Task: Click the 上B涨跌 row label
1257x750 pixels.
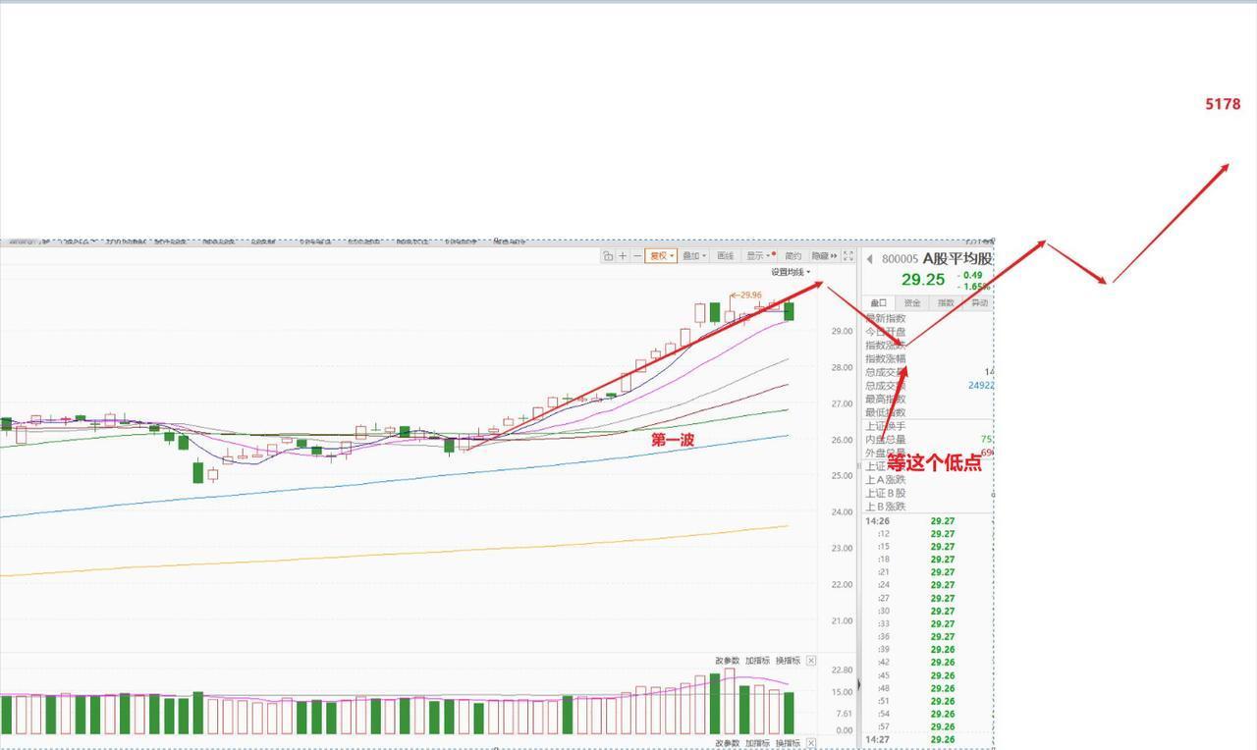Action: point(886,507)
